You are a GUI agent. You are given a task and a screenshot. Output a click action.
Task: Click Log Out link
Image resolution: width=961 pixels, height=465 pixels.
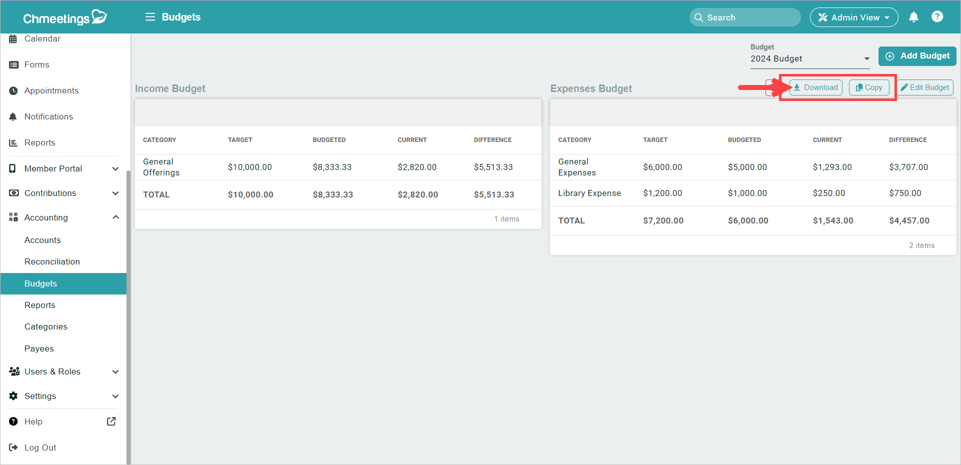(x=40, y=447)
